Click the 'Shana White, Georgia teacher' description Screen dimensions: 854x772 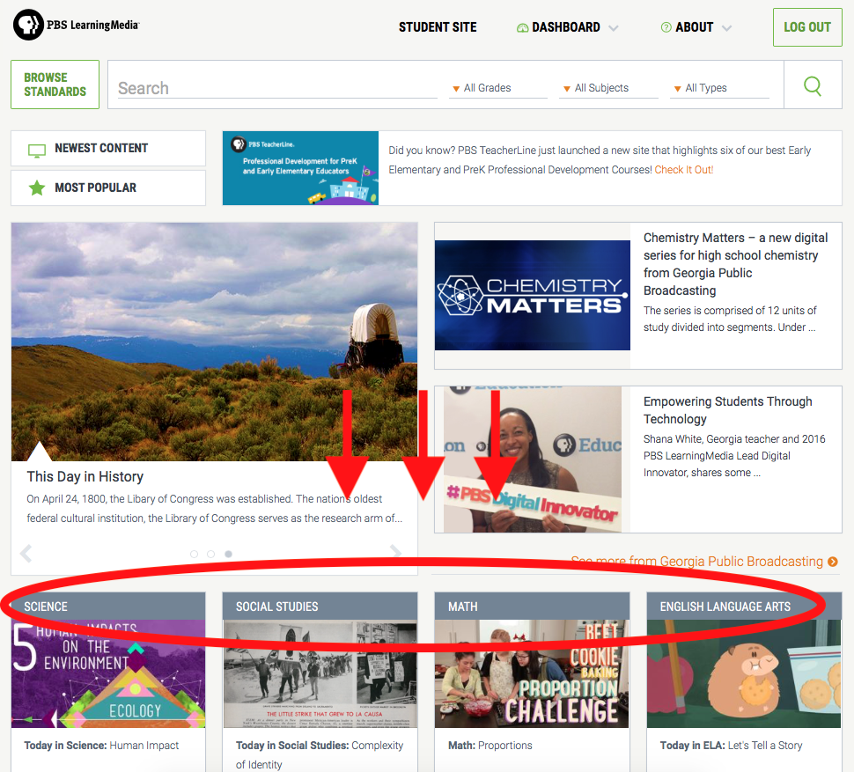point(734,456)
